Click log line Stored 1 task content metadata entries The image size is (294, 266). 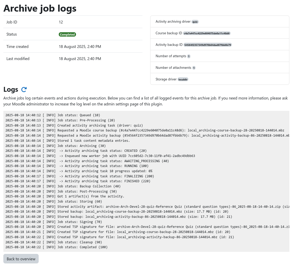coord(68,140)
